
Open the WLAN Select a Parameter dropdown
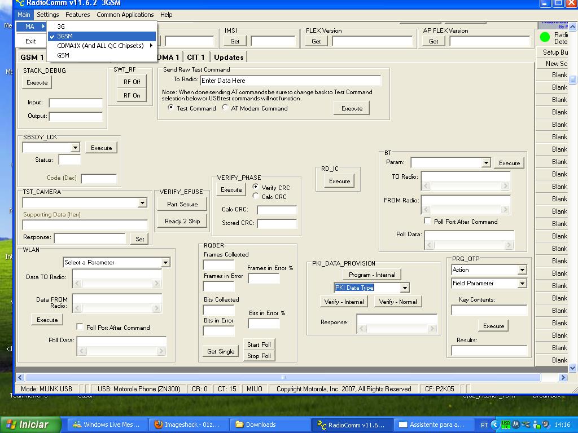click(165, 262)
